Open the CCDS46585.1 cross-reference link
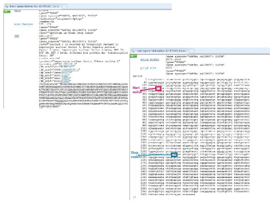Screen dimensions: 276x207 pos(71,70)
